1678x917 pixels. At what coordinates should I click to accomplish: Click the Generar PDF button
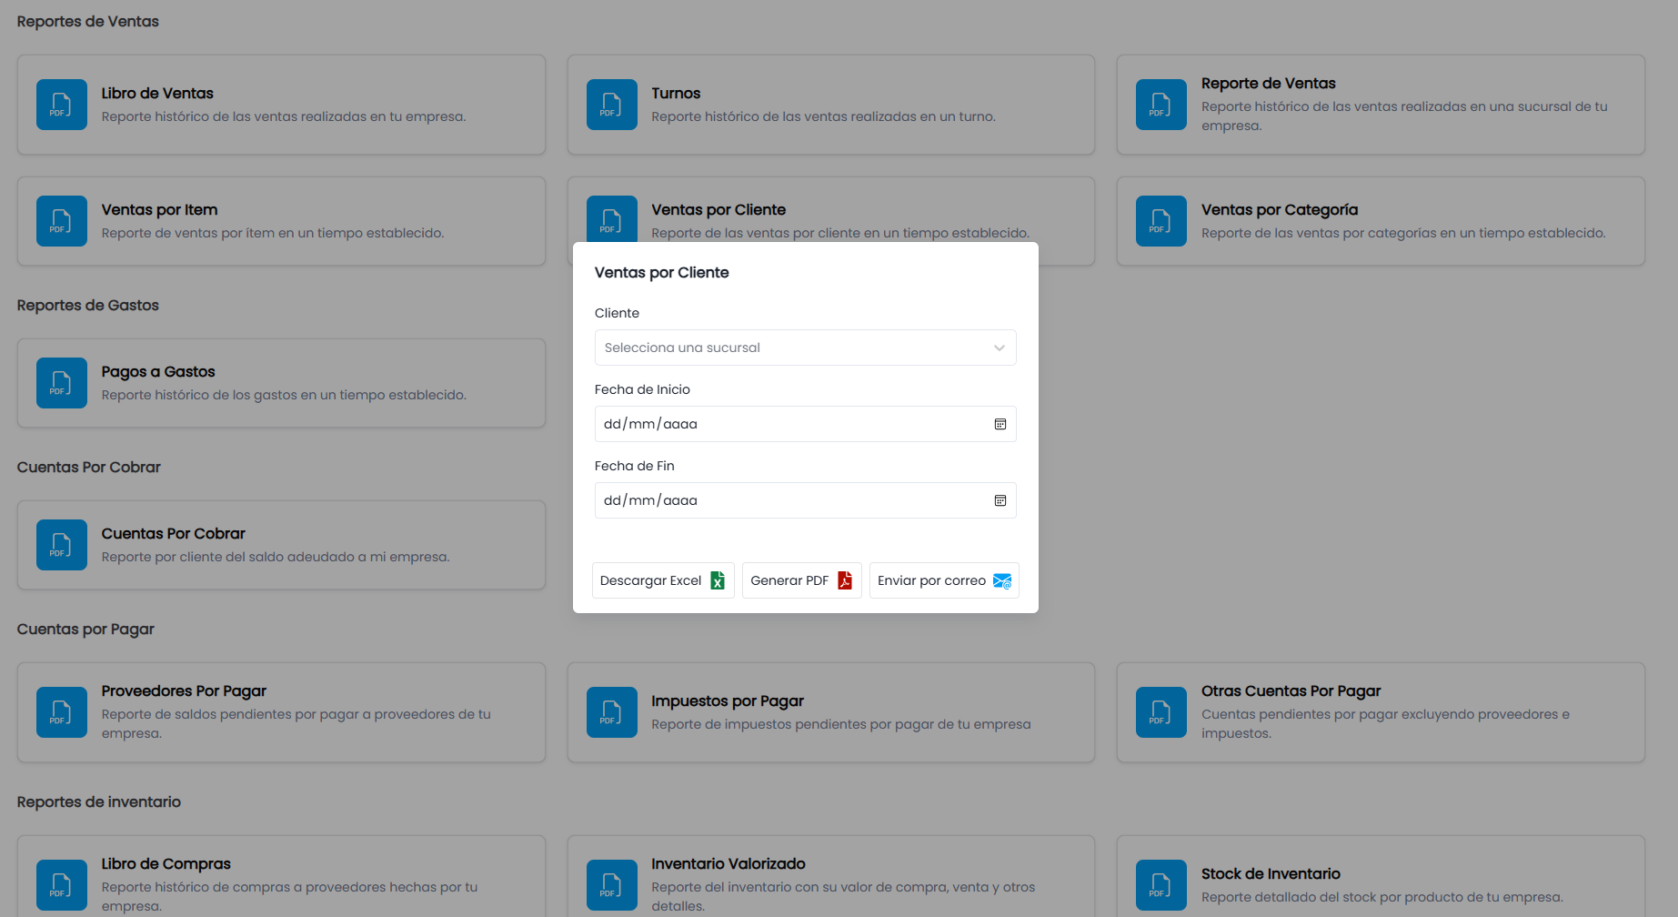tap(802, 580)
